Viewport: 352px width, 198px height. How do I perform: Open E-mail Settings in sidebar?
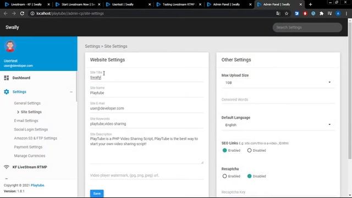coord(26,121)
